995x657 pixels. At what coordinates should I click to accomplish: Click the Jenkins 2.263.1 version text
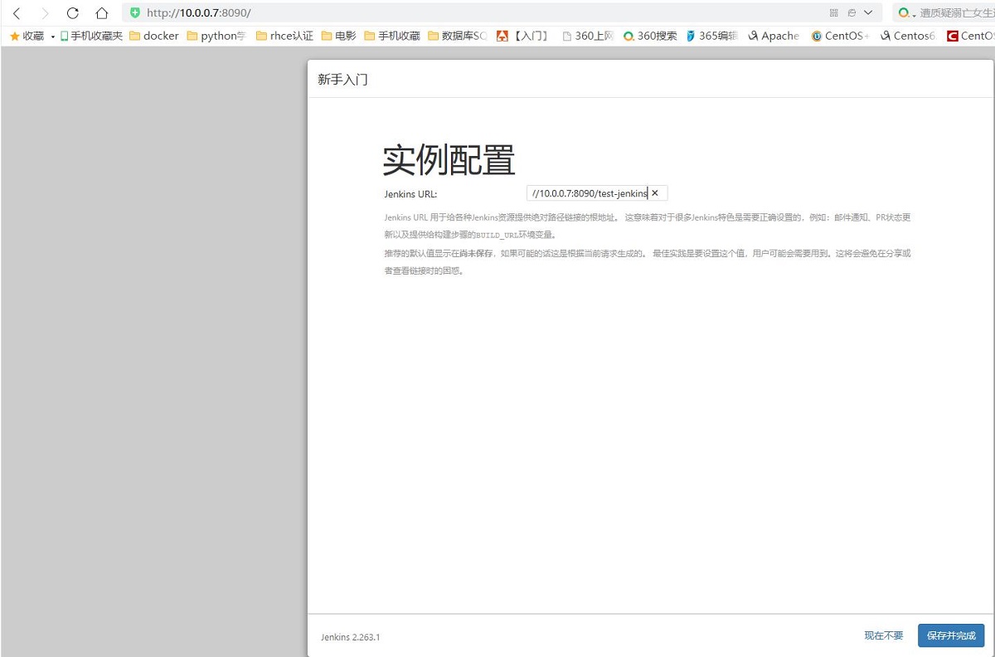[x=350, y=637]
